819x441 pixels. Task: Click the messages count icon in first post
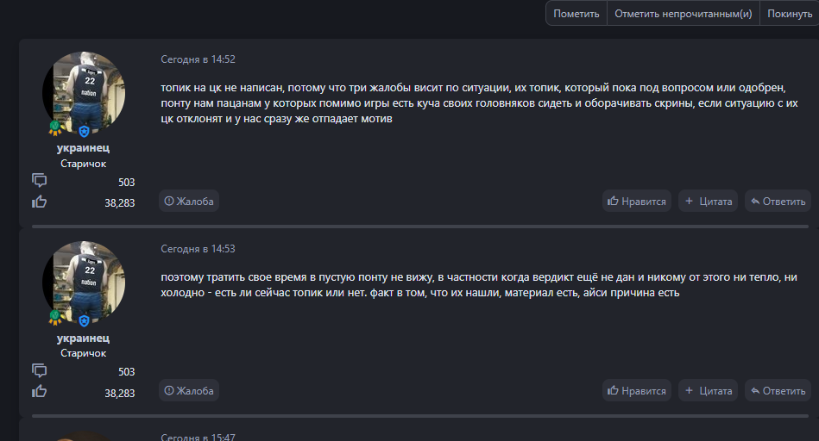(x=39, y=181)
